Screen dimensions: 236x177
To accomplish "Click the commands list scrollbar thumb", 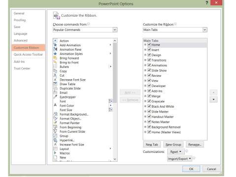I will point(115,73).
